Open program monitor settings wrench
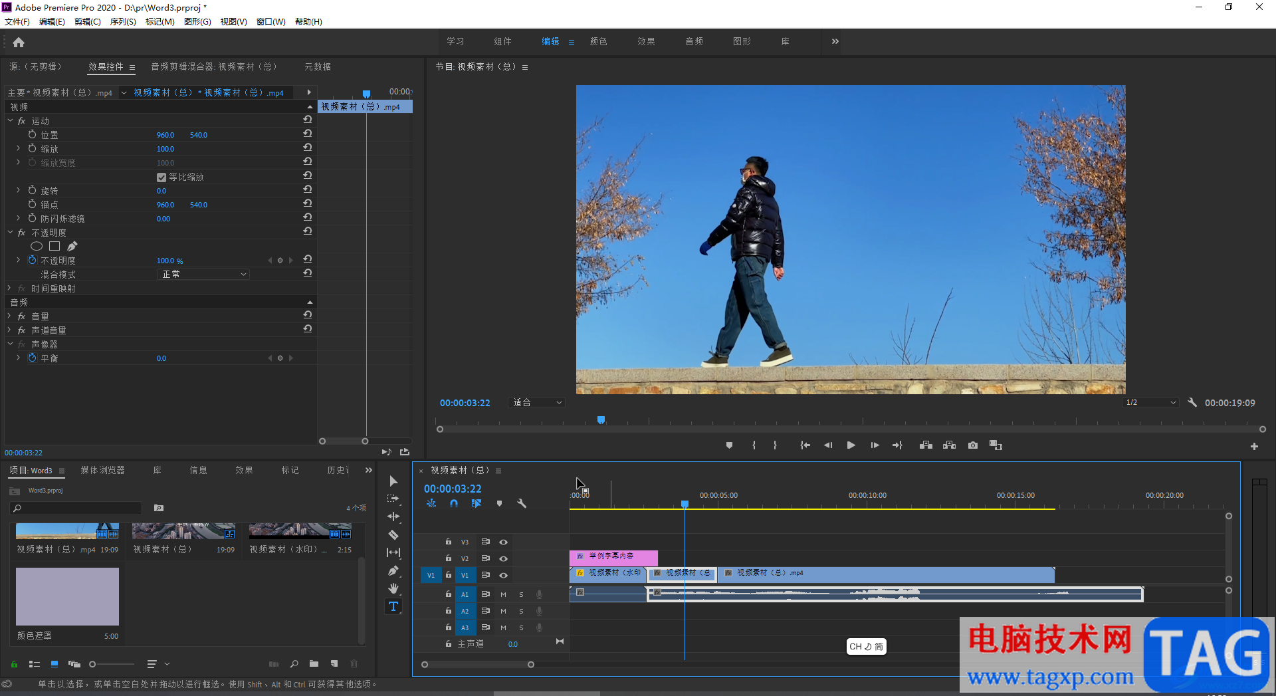Image resolution: width=1276 pixels, height=696 pixels. click(1192, 403)
